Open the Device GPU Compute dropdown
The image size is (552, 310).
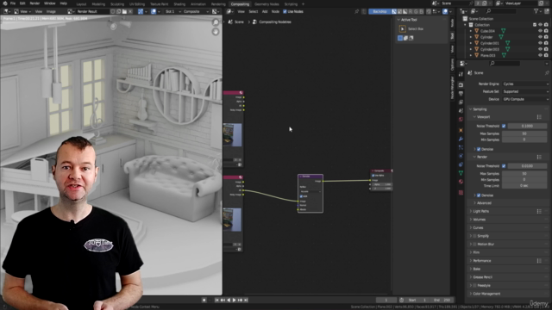coord(525,99)
